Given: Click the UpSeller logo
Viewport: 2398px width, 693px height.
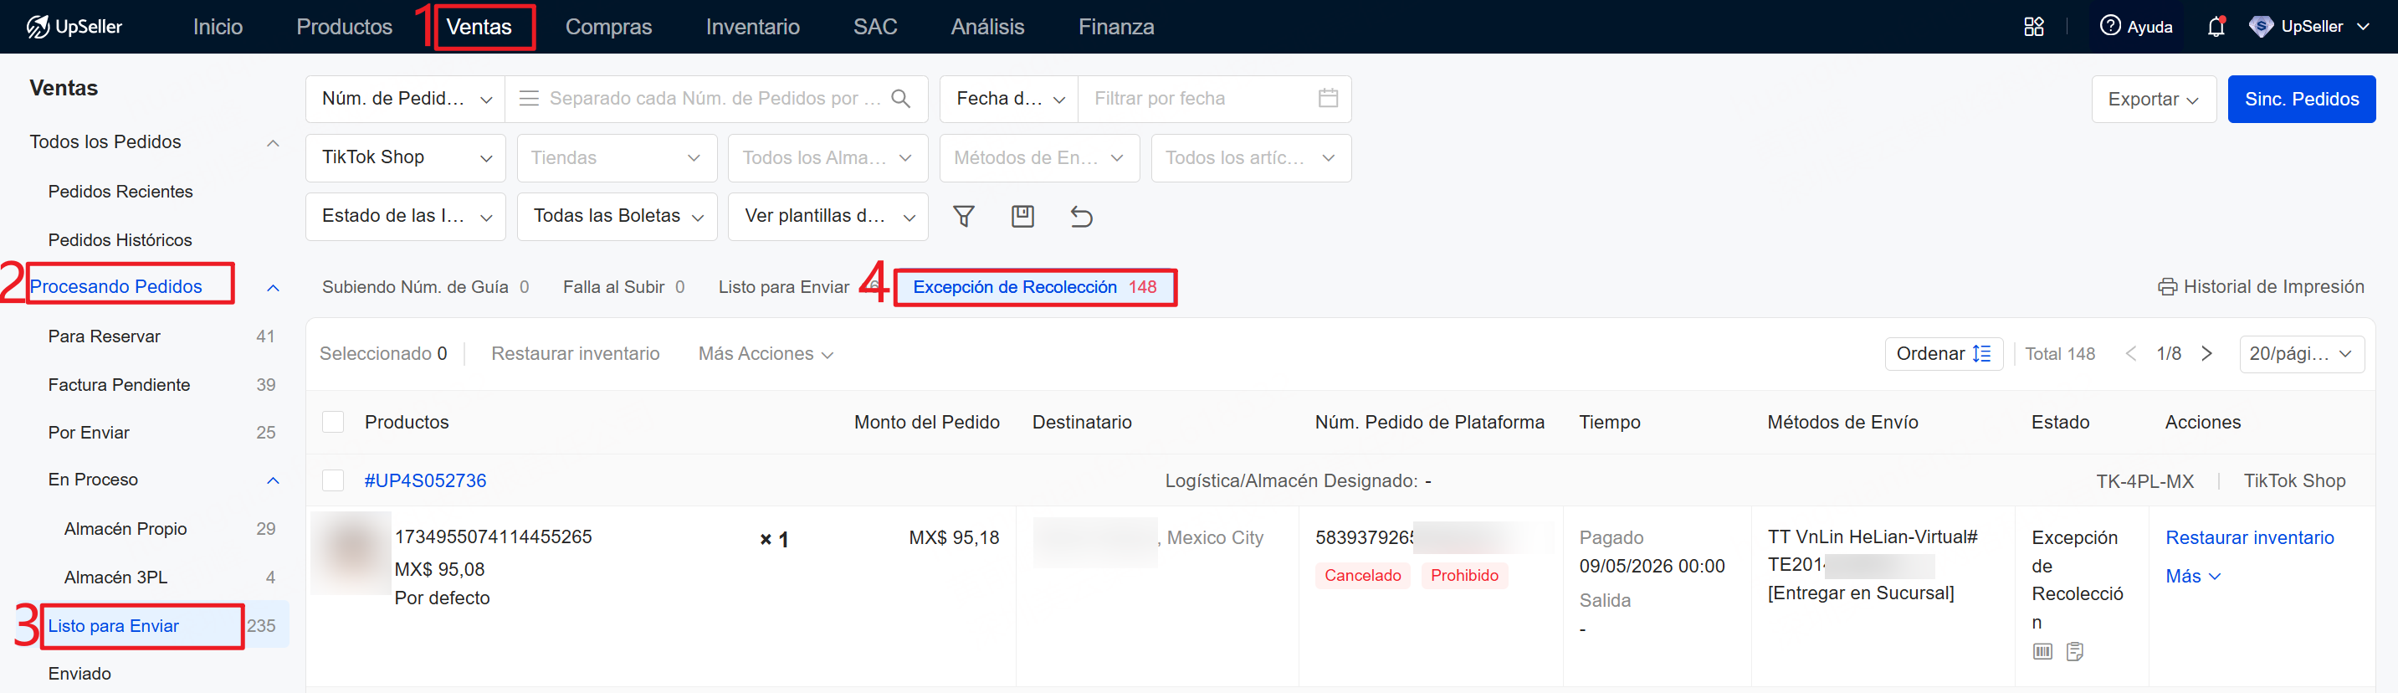Looking at the screenshot, I should (74, 26).
